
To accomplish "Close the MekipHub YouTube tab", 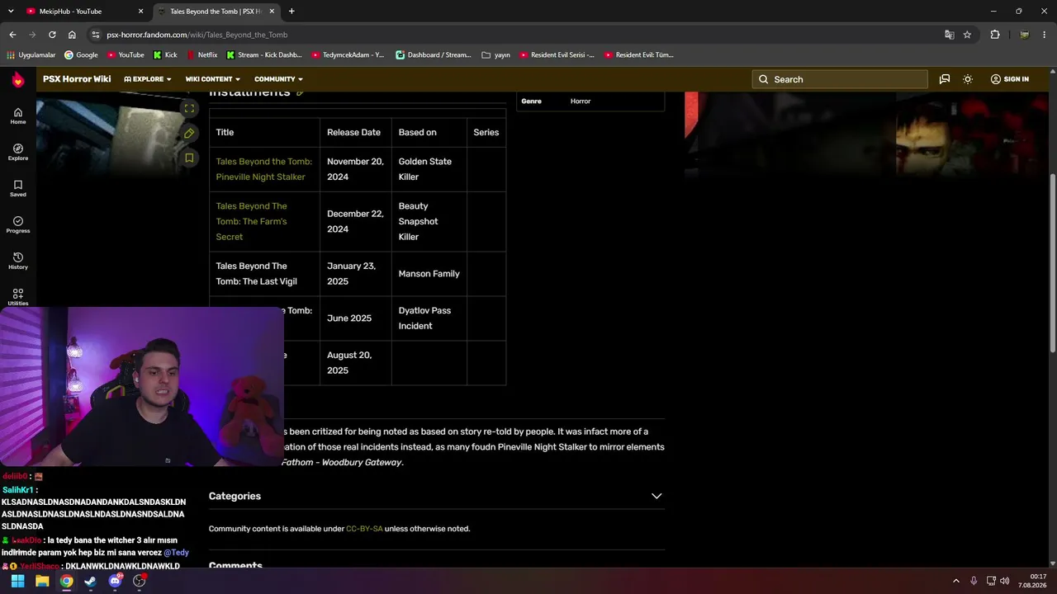I will (141, 12).
